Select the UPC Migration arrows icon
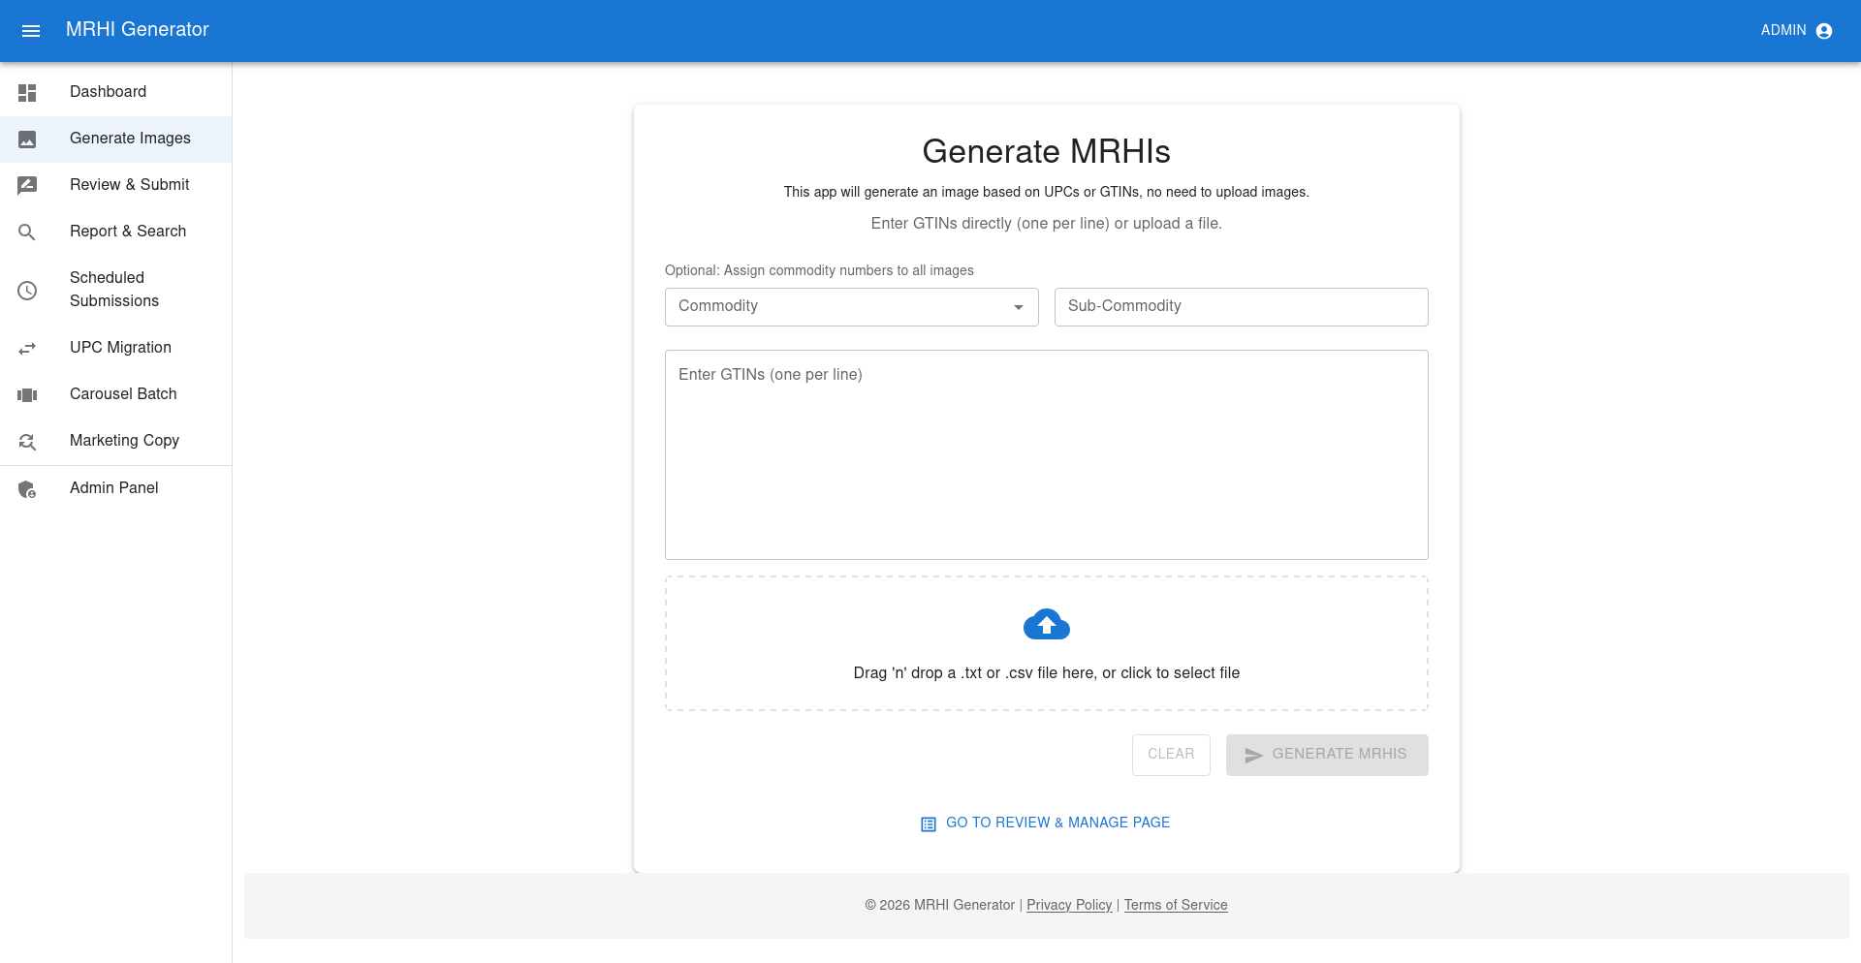Viewport: 1861px width, 963px height. pos(26,348)
